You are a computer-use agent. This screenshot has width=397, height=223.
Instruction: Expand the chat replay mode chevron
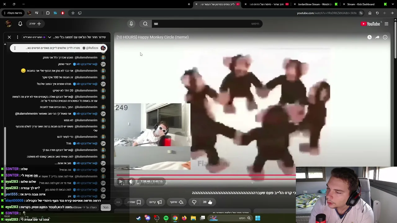(x=50, y=37)
